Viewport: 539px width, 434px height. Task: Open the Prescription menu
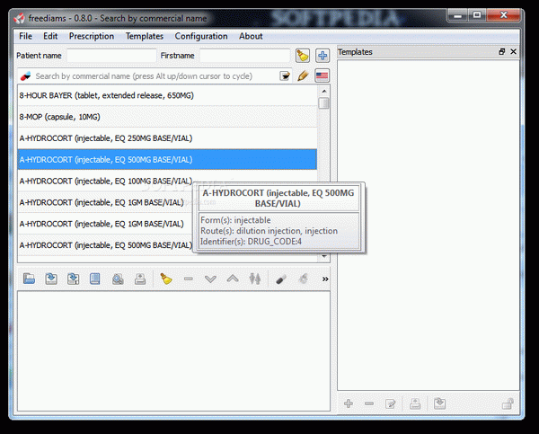92,36
